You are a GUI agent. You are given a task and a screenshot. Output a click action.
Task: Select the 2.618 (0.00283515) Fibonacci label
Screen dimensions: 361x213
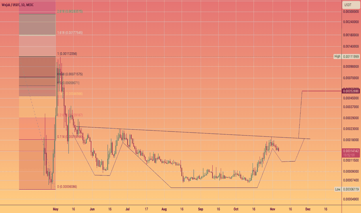click(x=70, y=11)
